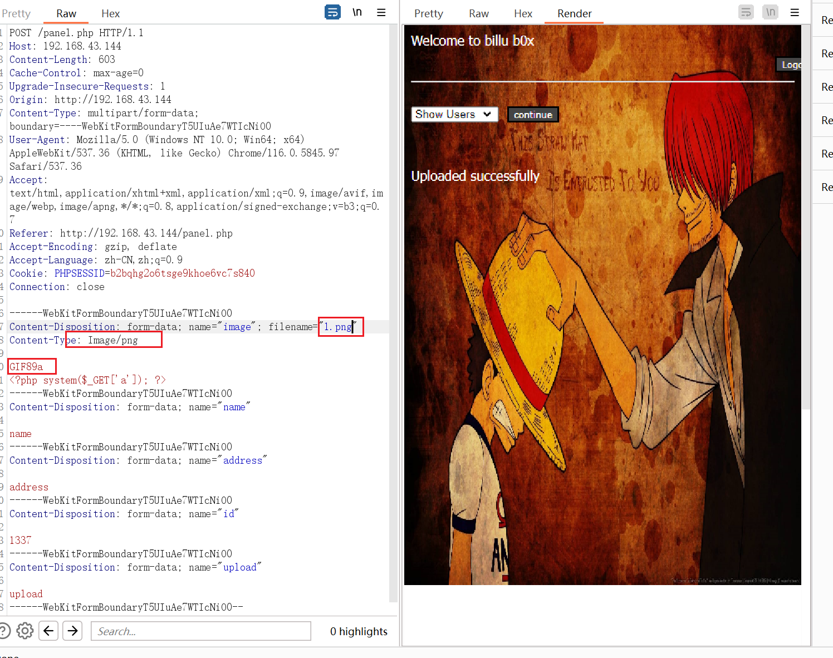The height and width of the screenshot is (658, 833).
Task: Switch request view to Hex tab
Action: (110, 13)
